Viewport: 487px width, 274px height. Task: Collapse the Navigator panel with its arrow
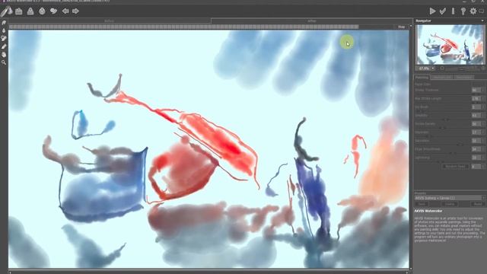coord(482,21)
